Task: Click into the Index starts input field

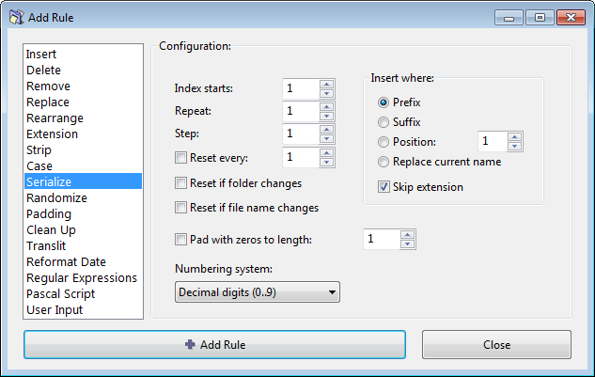Action: point(301,88)
